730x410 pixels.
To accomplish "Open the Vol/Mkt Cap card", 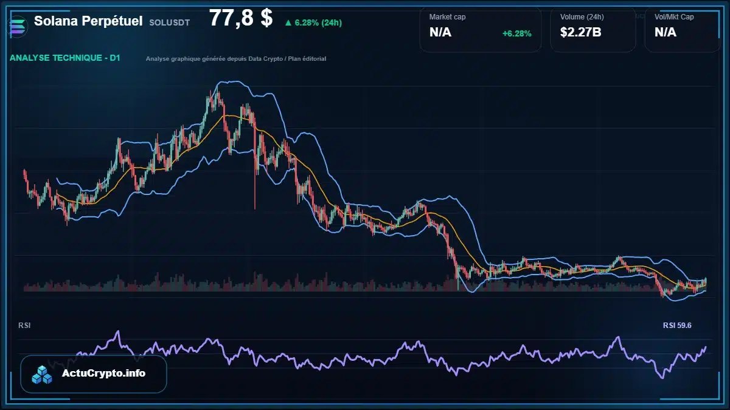I will pos(683,29).
